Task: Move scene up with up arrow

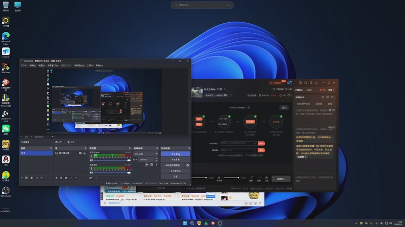Action: coord(37,178)
